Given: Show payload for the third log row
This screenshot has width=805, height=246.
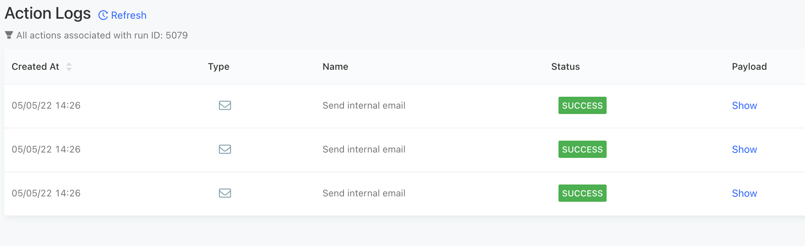Looking at the screenshot, I should [x=744, y=193].
